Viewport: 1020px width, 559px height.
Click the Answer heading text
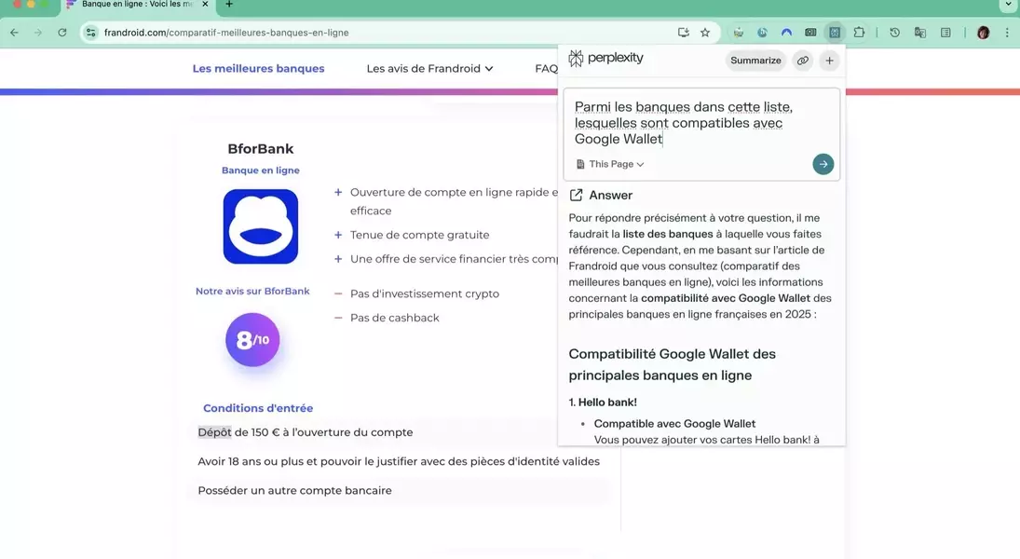click(611, 196)
